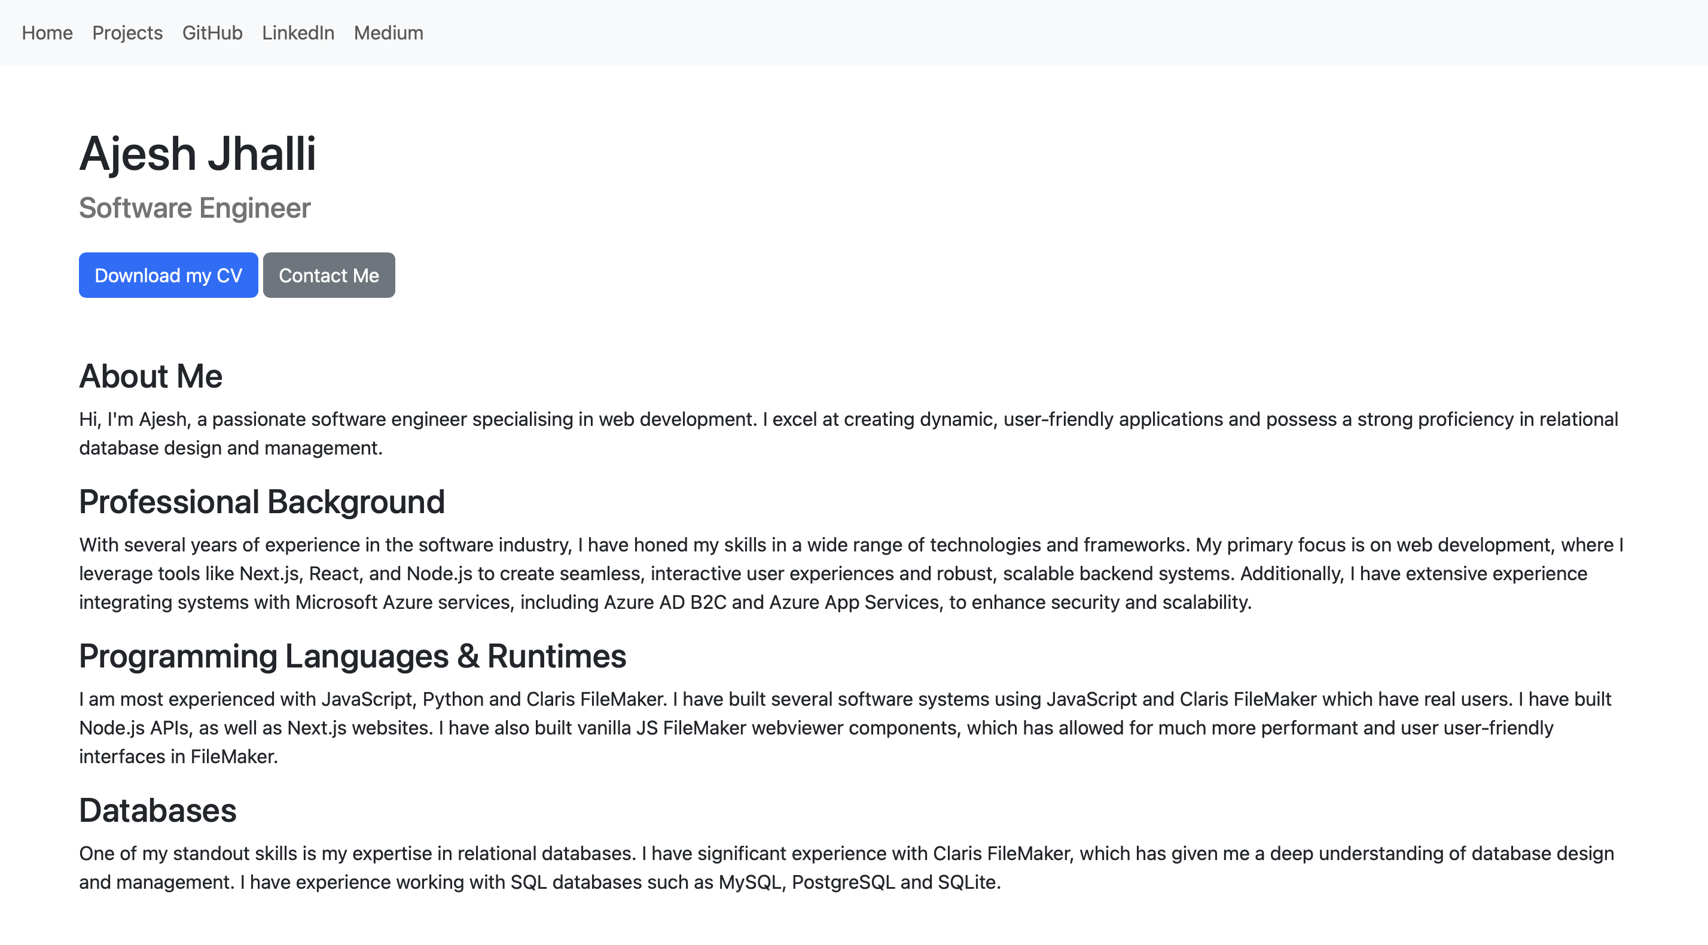The width and height of the screenshot is (1708, 945).
Task: Click the Contact Me button
Action: pyautogui.click(x=328, y=275)
